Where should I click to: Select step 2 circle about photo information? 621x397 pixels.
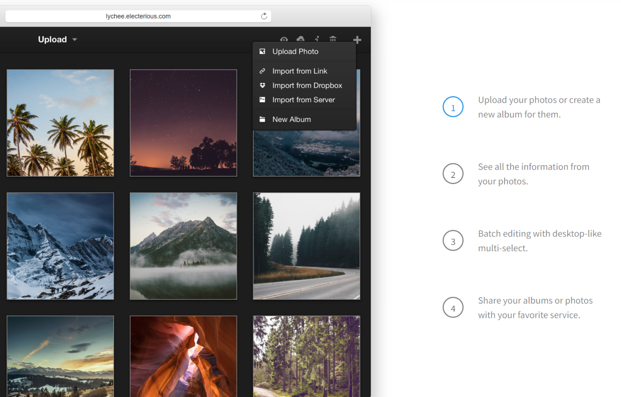(x=453, y=174)
